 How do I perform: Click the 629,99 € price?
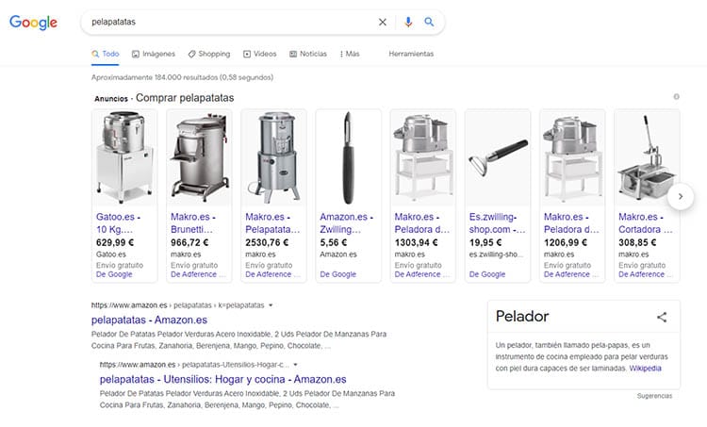115,242
